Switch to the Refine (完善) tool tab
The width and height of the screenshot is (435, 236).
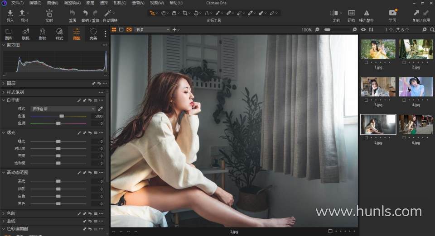pos(93,34)
